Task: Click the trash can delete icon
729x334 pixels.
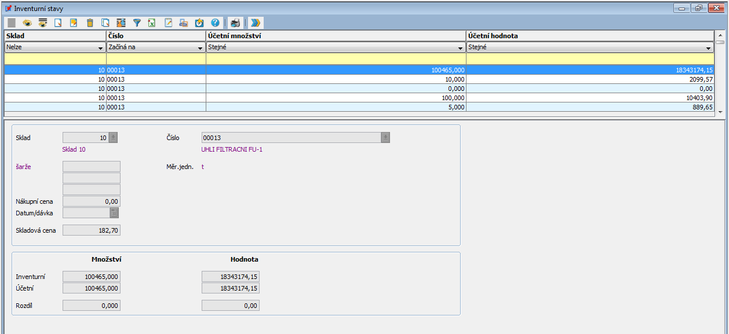Action: point(90,23)
